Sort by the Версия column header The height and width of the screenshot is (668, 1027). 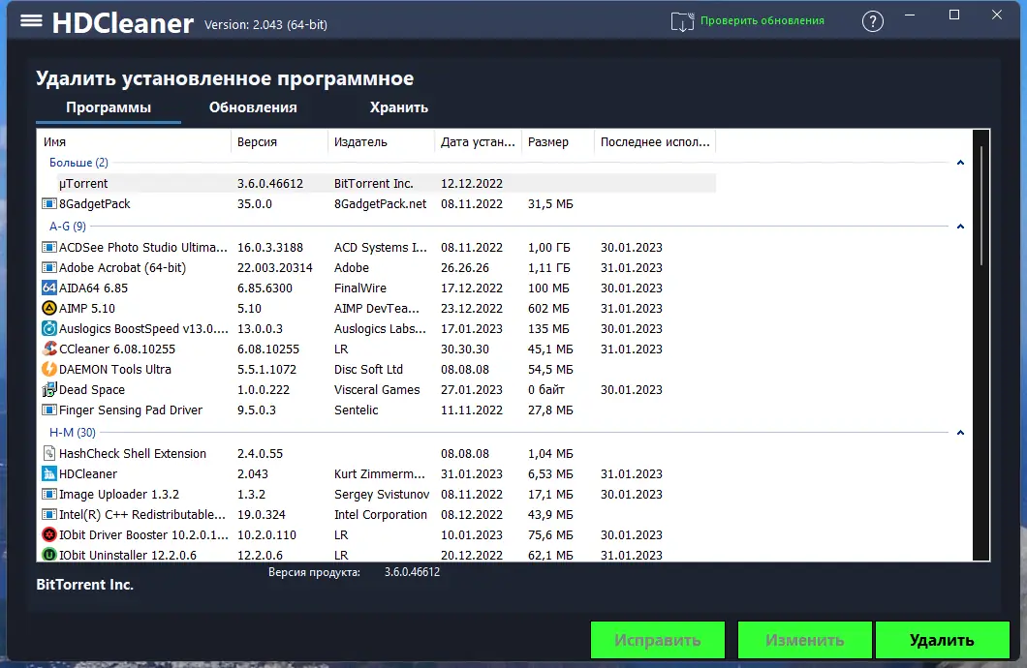(279, 142)
